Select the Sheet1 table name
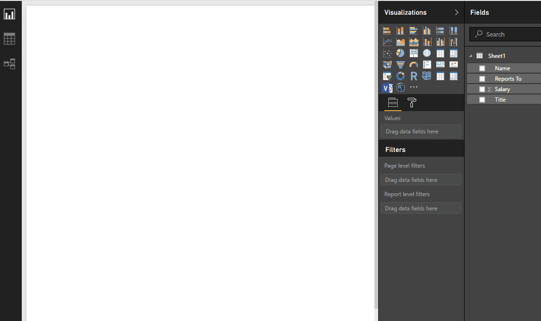The image size is (541, 321). pos(496,56)
